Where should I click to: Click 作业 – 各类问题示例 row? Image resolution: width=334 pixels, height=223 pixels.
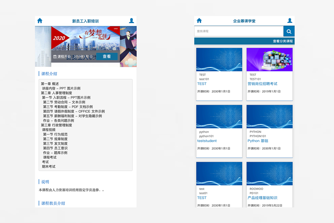(58, 121)
